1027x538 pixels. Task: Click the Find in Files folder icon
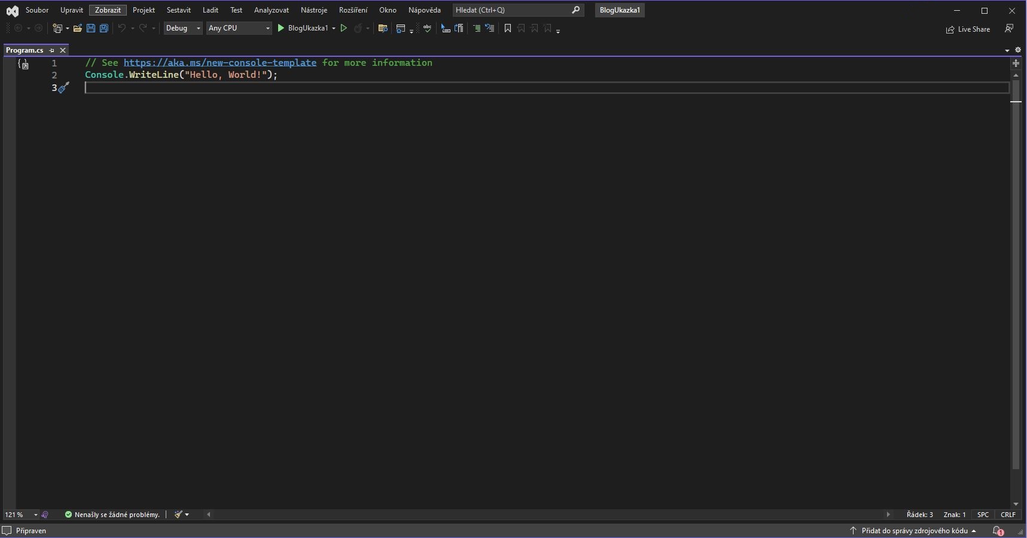click(x=383, y=28)
